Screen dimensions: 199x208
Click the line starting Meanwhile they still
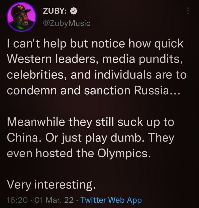click(91, 122)
